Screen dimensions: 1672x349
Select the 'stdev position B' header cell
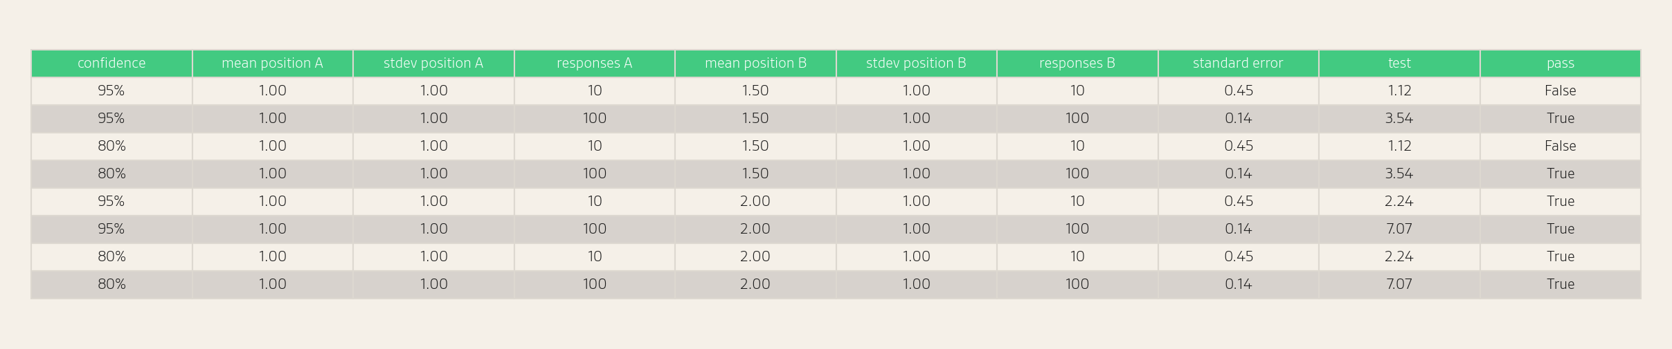pyautogui.click(x=916, y=64)
